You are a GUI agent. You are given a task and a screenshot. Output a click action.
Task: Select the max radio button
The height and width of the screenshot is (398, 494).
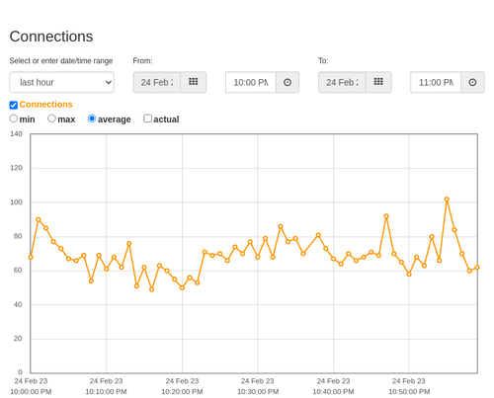[51, 119]
